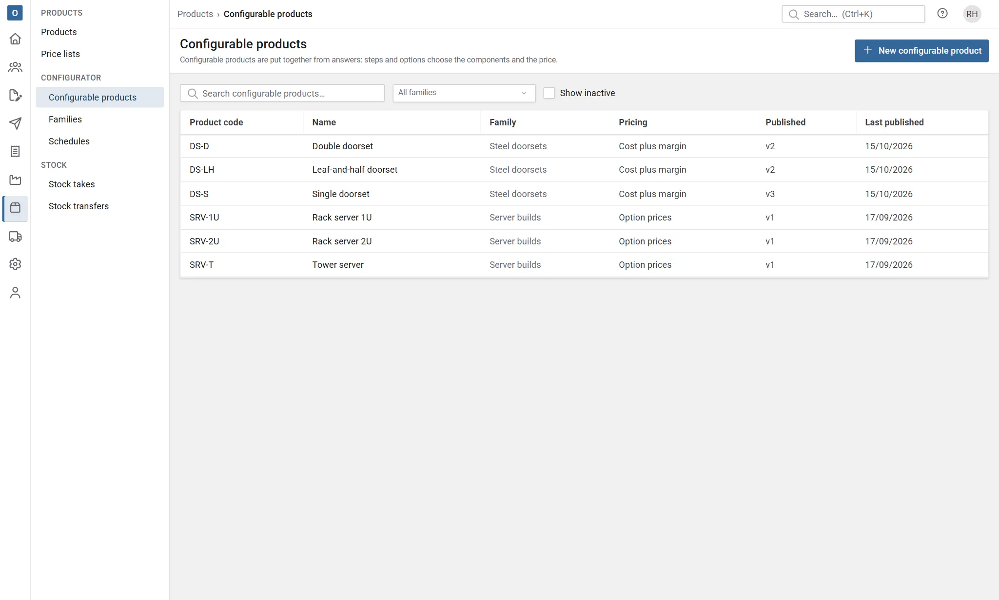The height and width of the screenshot is (600, 999).
Task: Open Stock transfers menu item
Action: tap(78, 206)
